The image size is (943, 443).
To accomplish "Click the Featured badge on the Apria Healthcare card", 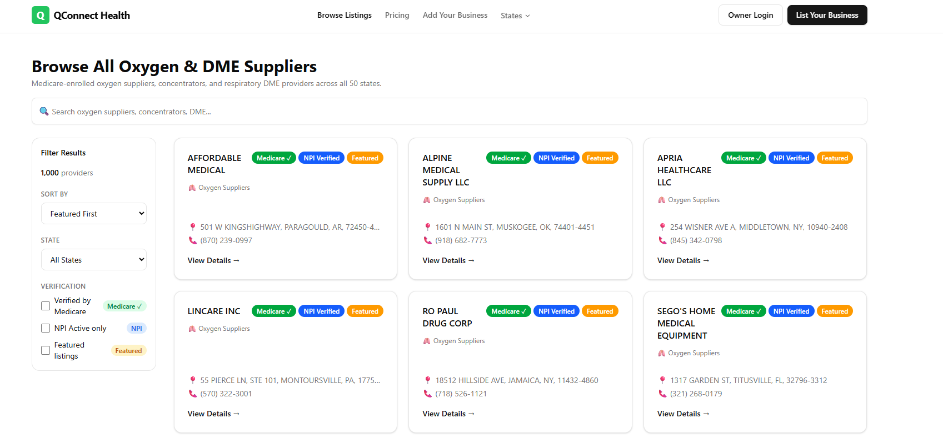I will [835, 158].
